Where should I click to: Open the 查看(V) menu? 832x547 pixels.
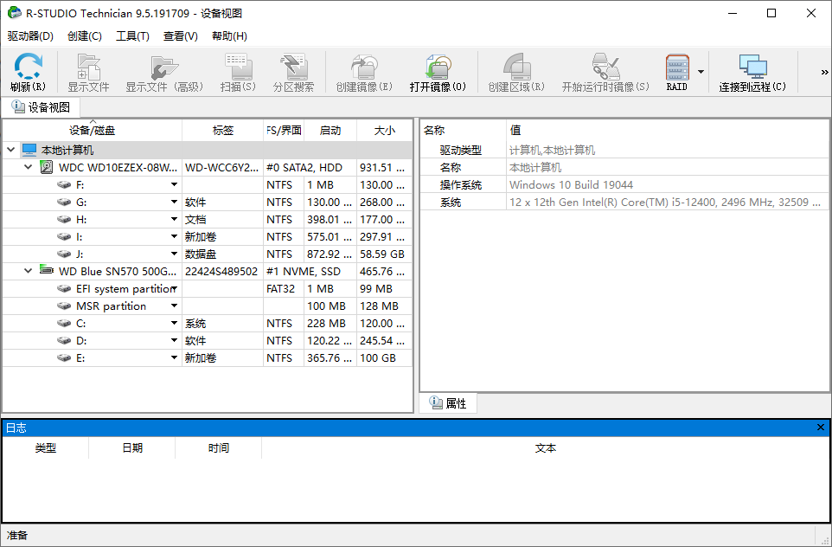(x=181, y=36)
